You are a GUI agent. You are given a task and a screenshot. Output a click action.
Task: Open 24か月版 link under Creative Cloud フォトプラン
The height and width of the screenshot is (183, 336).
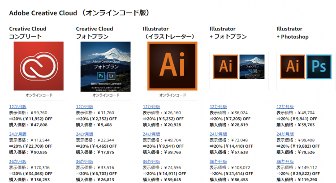click(x=85, y=134)
